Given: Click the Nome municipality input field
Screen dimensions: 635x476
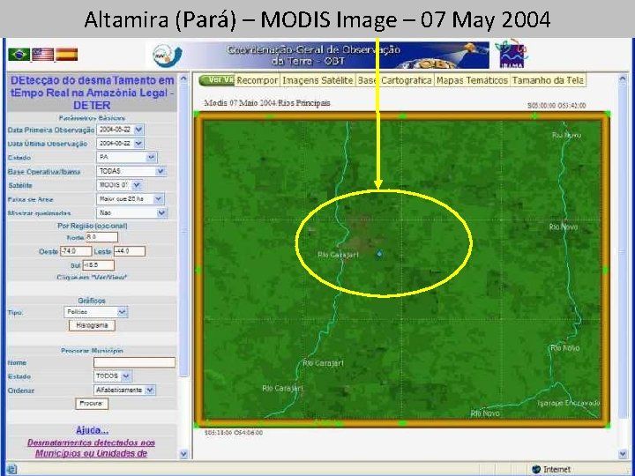Looking at the screenshot, I should coord(134,362).
